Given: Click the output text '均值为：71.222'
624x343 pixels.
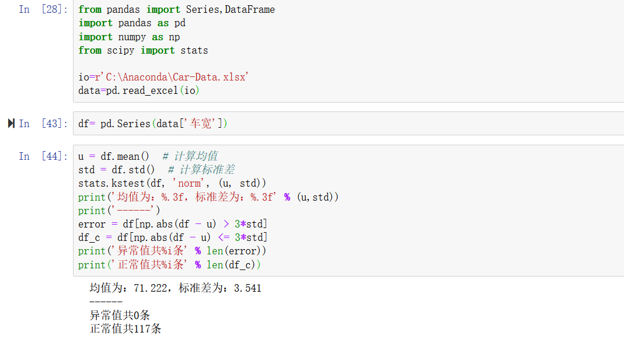Looking at the screenshot, I should pos(128,288).
